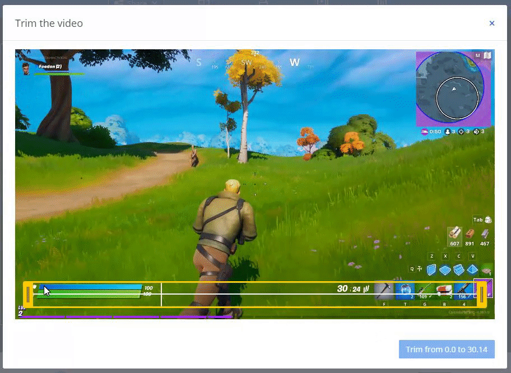
Task: Click the white playhead marker on trim bar
Action: click(161, 295)
